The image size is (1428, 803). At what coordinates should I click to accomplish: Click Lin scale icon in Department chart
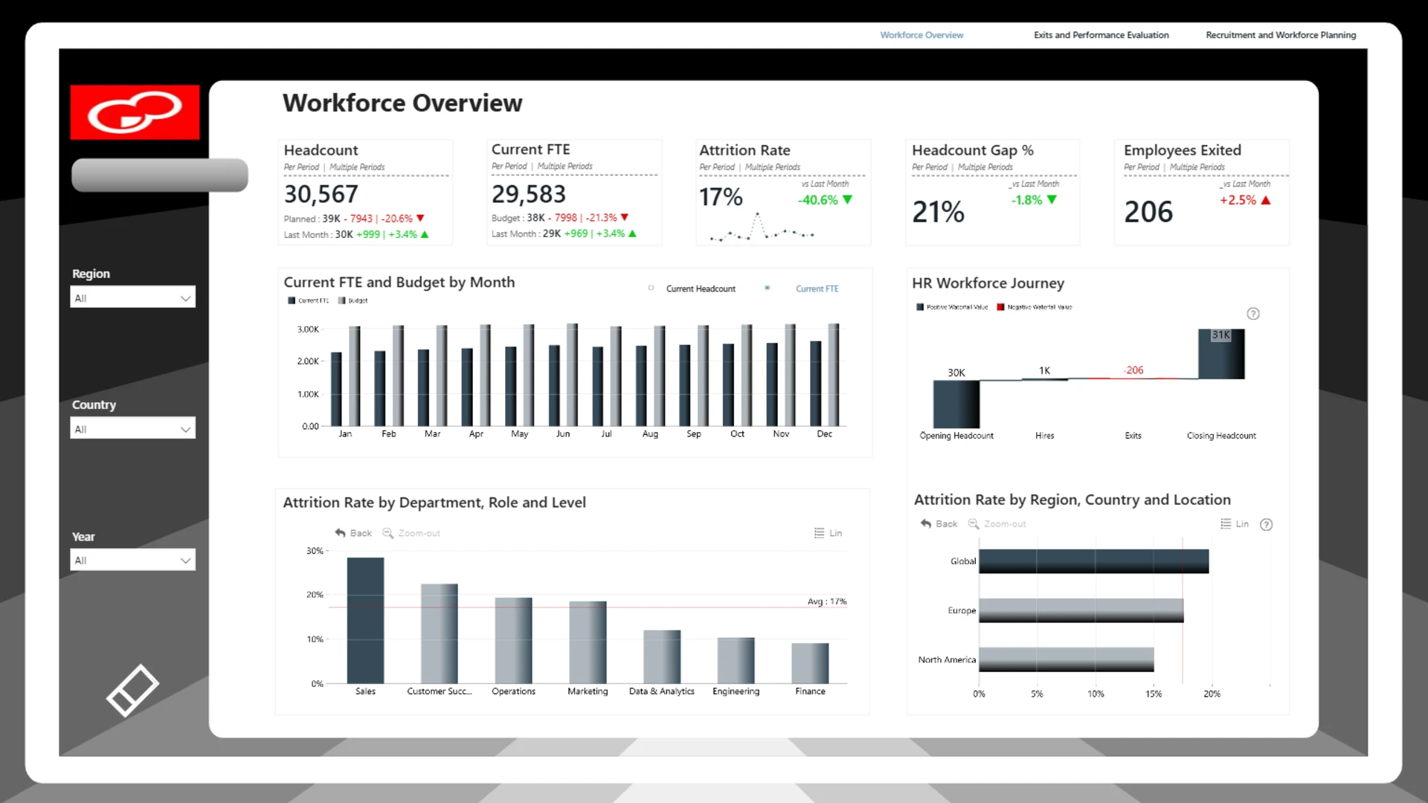(x=819, y=533)
